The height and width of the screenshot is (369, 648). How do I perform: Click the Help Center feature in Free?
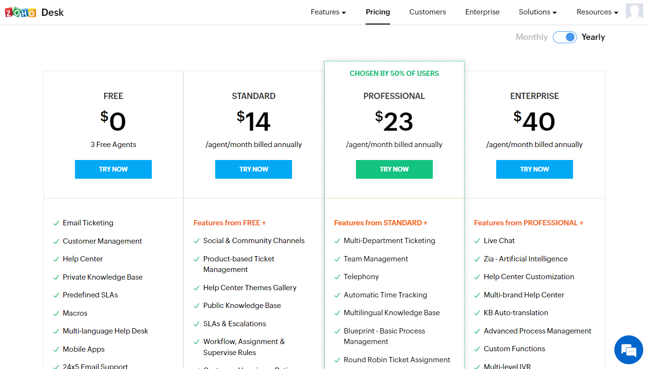[83, 259]
